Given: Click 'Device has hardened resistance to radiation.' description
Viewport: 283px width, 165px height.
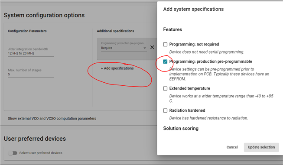Looking at the screenshot, I should coord(208,118).
